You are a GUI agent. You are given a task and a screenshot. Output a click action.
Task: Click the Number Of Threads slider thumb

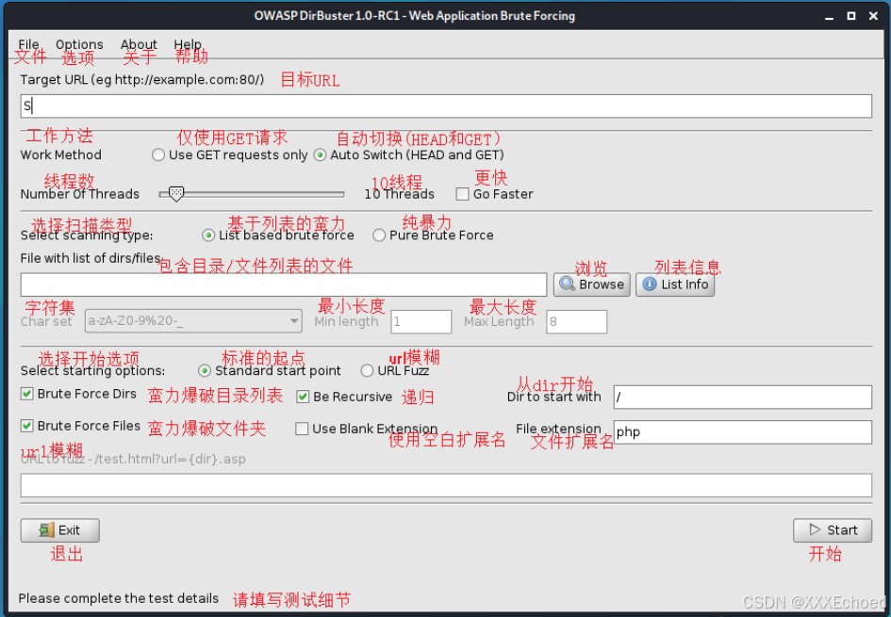176,194
